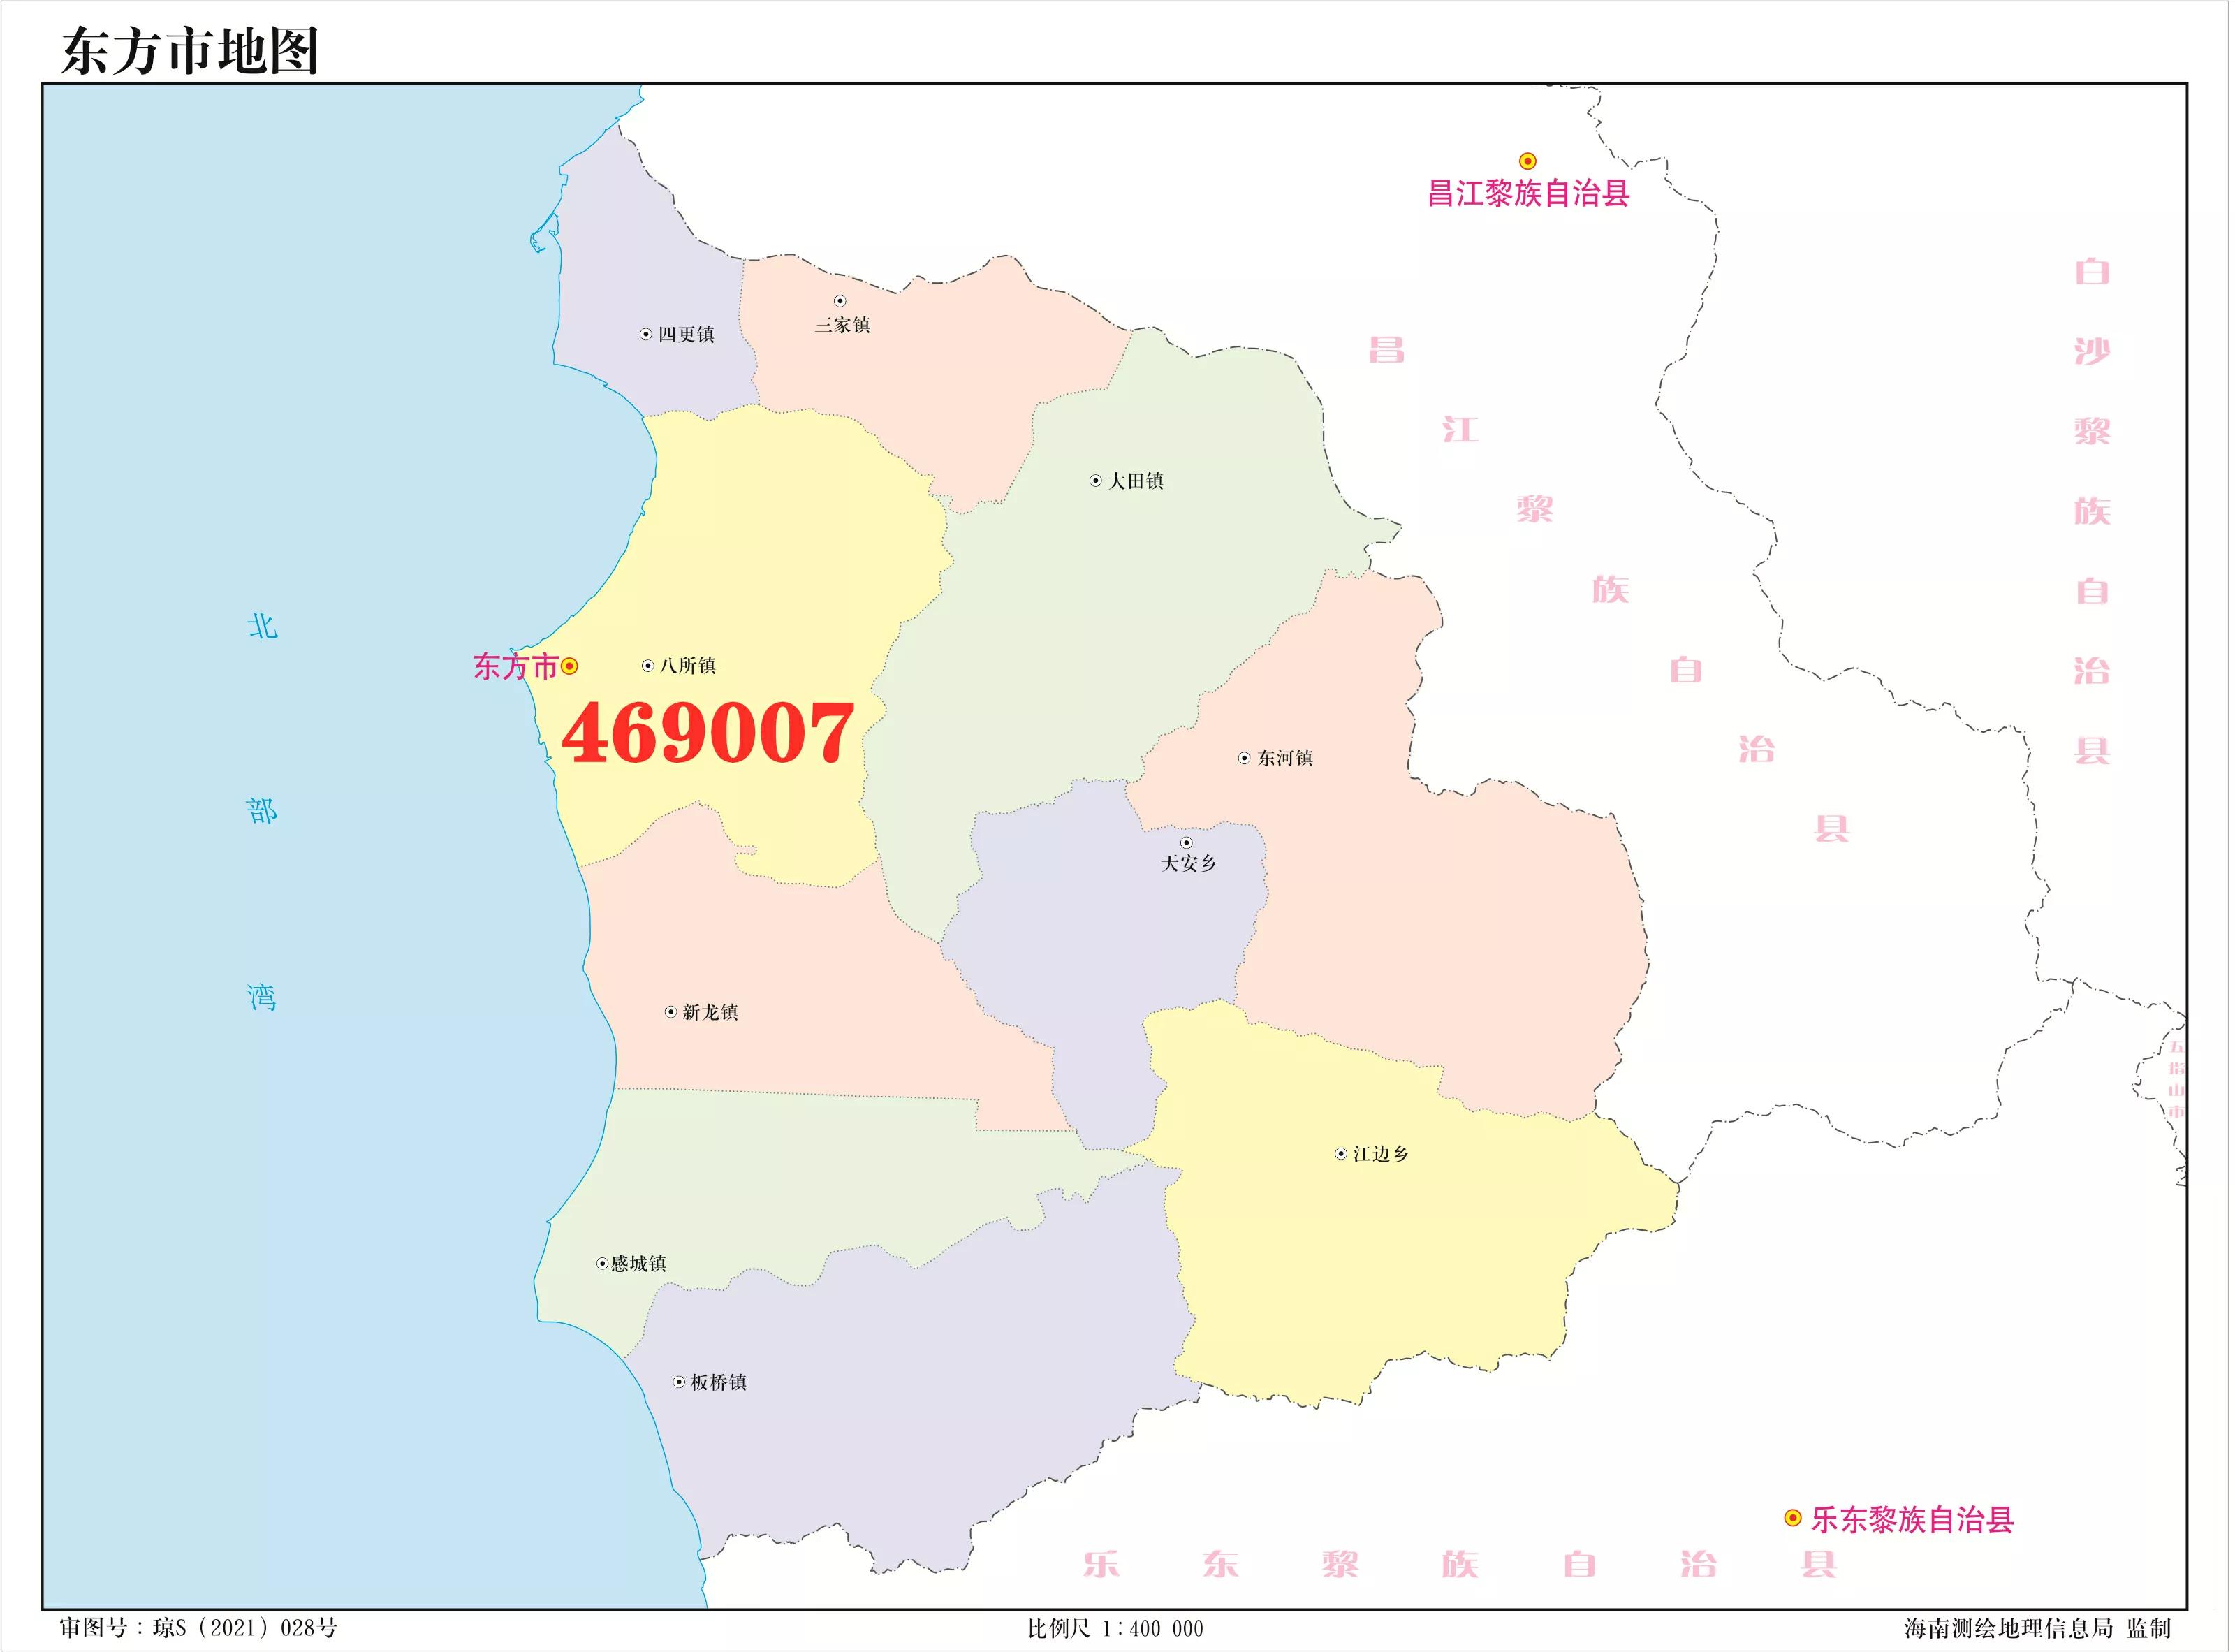Click the 四更镇 town label
The height and width of the screenshot is (1652, 2235).
point(687,335)
